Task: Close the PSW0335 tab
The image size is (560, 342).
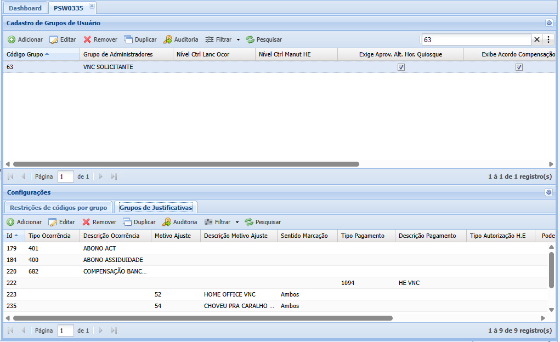Action: click(x=92, y=5)
